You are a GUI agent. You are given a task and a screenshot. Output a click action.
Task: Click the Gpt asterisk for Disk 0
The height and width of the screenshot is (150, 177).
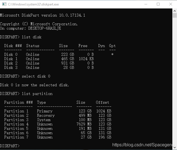click(x=112, y=54)
